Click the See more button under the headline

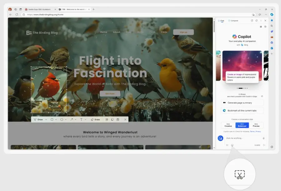(x=110, y=94)
